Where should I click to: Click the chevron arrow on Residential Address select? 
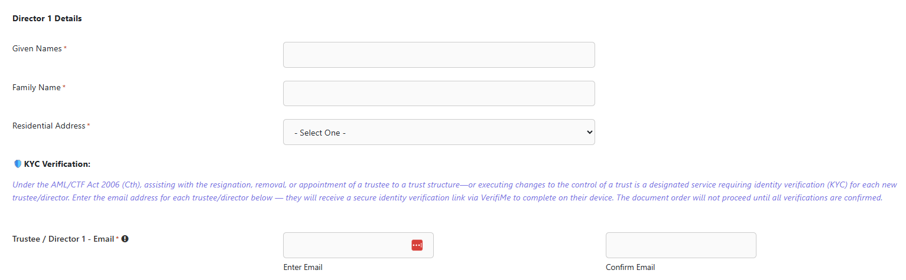(x=589, y=133)
